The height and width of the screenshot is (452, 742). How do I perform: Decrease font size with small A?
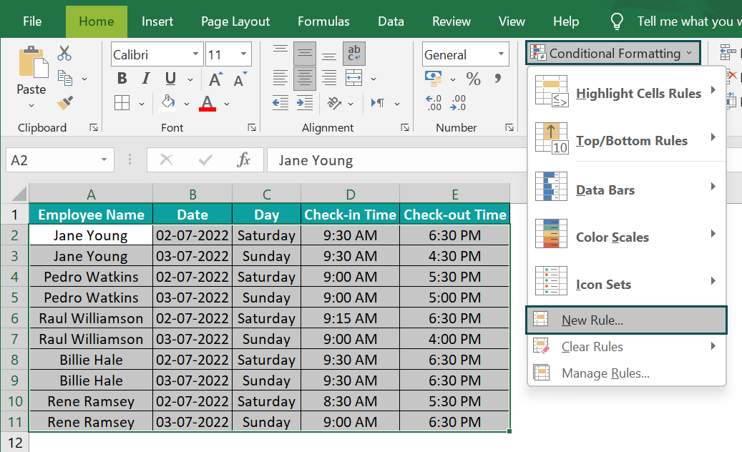coord(240,79)
